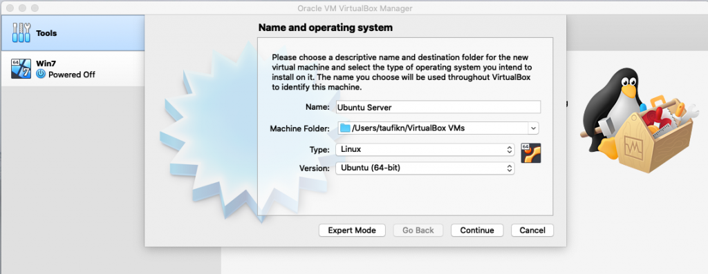The height and width of the screenshot is (274, 708).
Task: Click the Continue button
Action: pyautogui.click(x=477, y=231)
